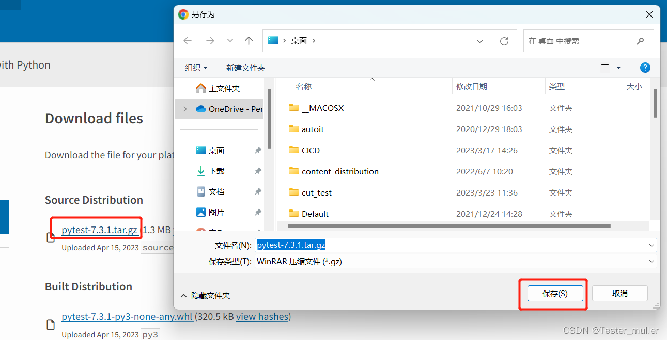Click the cut_test folder icon
This screenshot has width=667, height=340.
click(294, 192)
